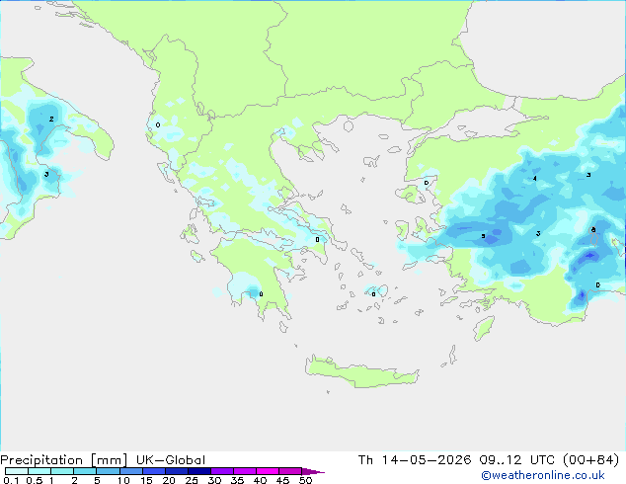Click the '0.1' legend scale label

tap(11, 480)
